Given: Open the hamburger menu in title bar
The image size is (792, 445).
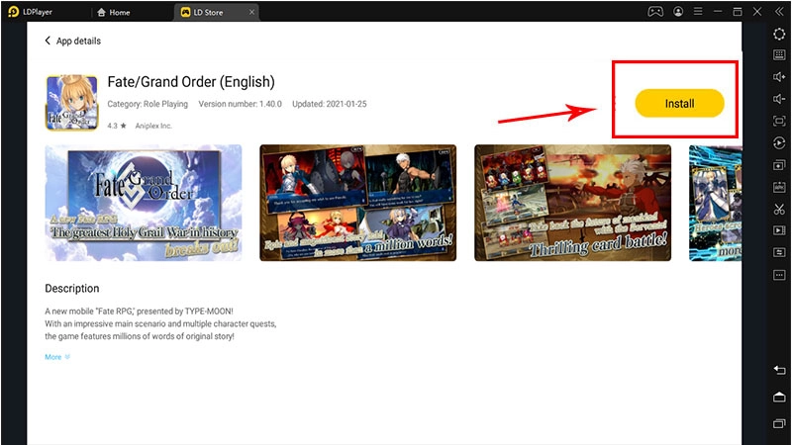Looking at the screenshot, I should pyautogui.click(x=698, y=11).
